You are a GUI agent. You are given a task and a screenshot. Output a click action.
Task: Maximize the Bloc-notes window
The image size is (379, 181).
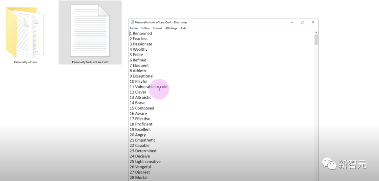pyautogui.click(x=302, y=22)
